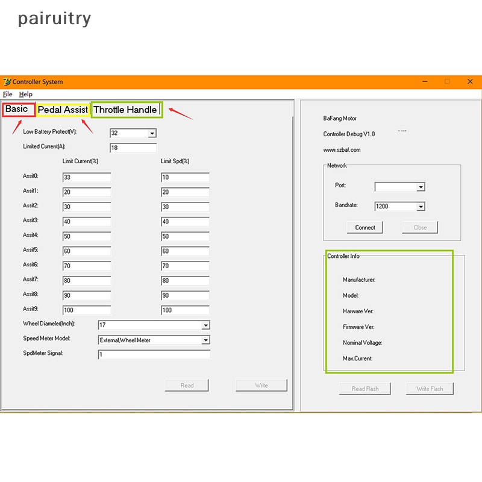
Task: Expand the Wheel Diameter dropdown
Action: pyautogui.click(x=205, y=325)
